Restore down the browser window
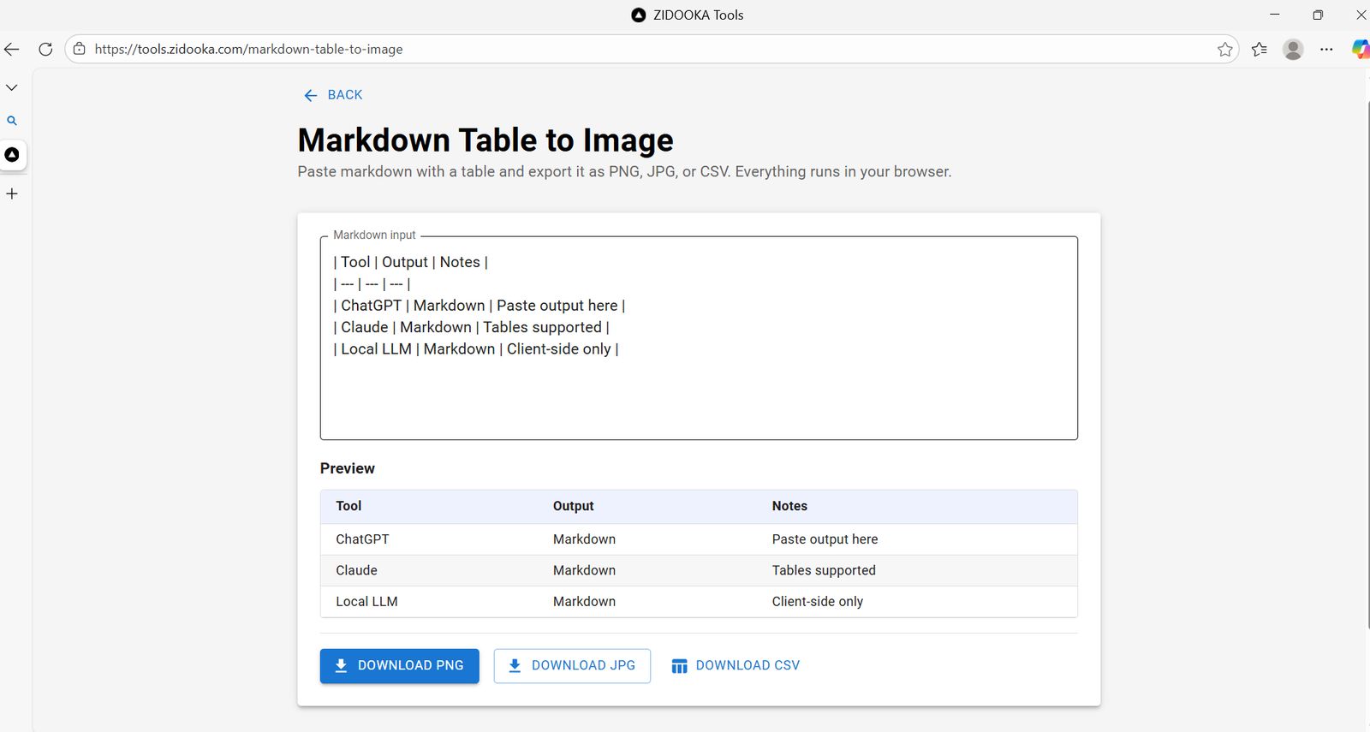Image resolution: width=1370 pixels, height=732 pixels. click(x=1318, y=15)
